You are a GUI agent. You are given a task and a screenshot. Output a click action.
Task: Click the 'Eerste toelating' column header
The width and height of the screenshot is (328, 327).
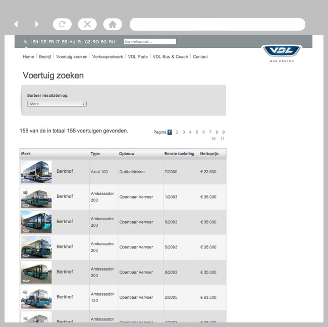tap(179, 154)
